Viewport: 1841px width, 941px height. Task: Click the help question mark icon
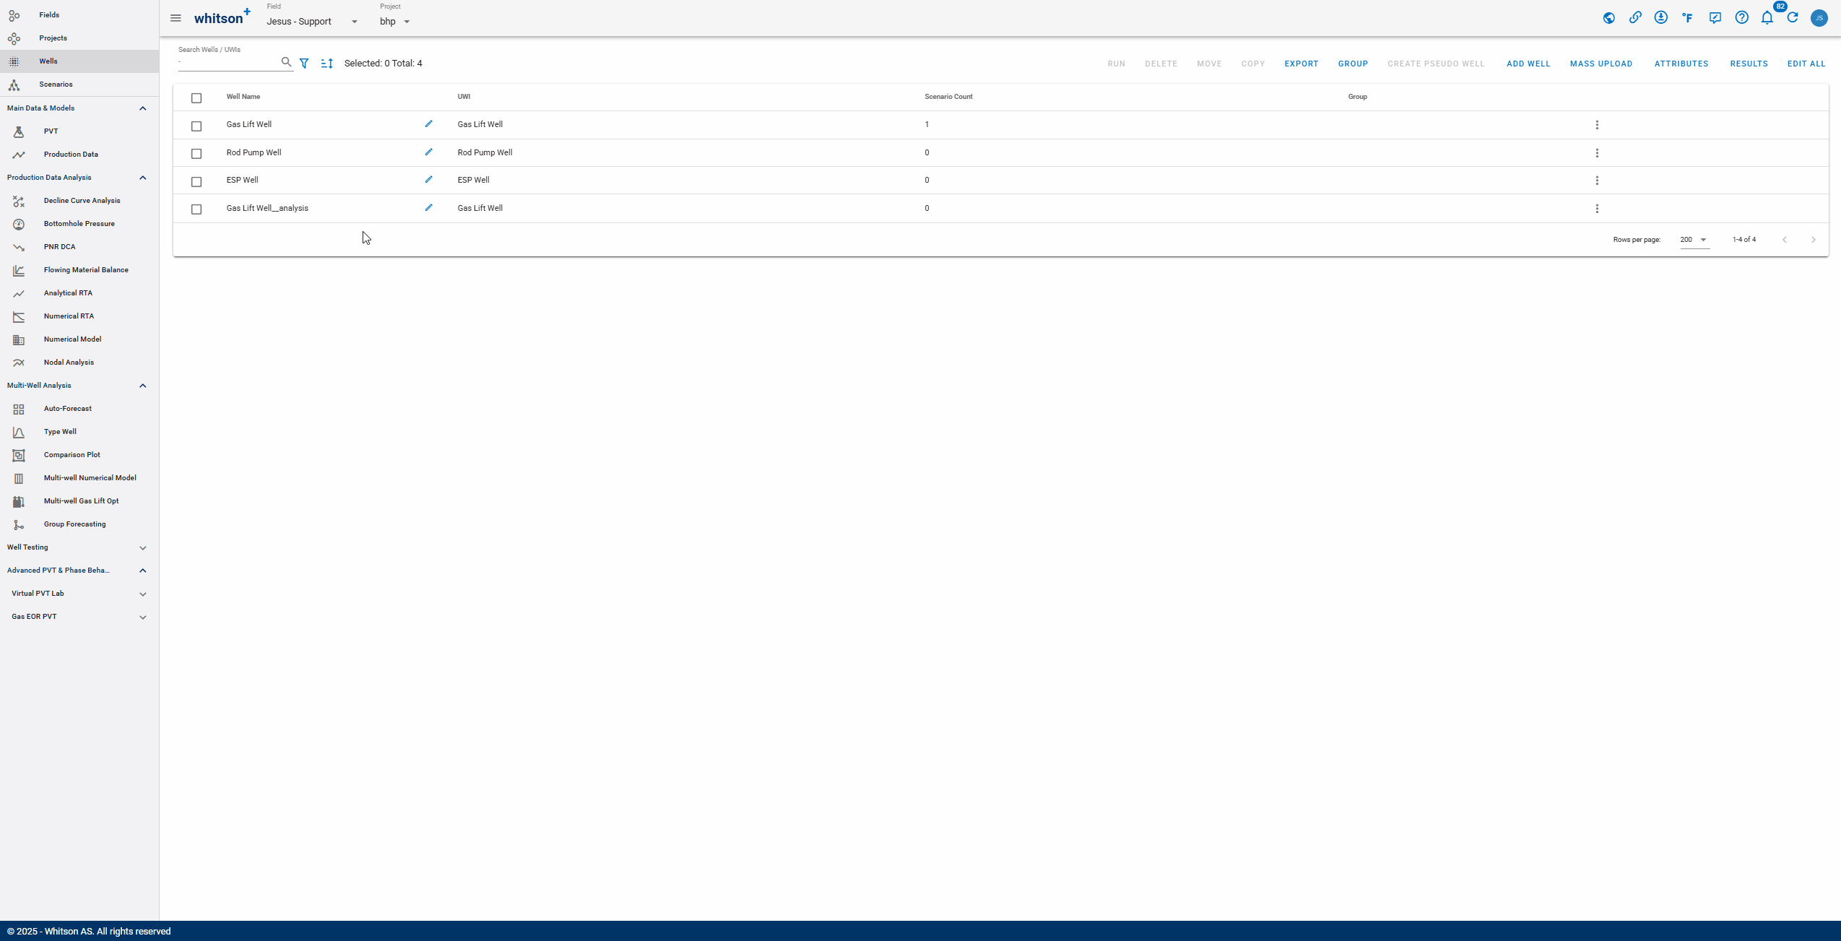(1741, 18)
